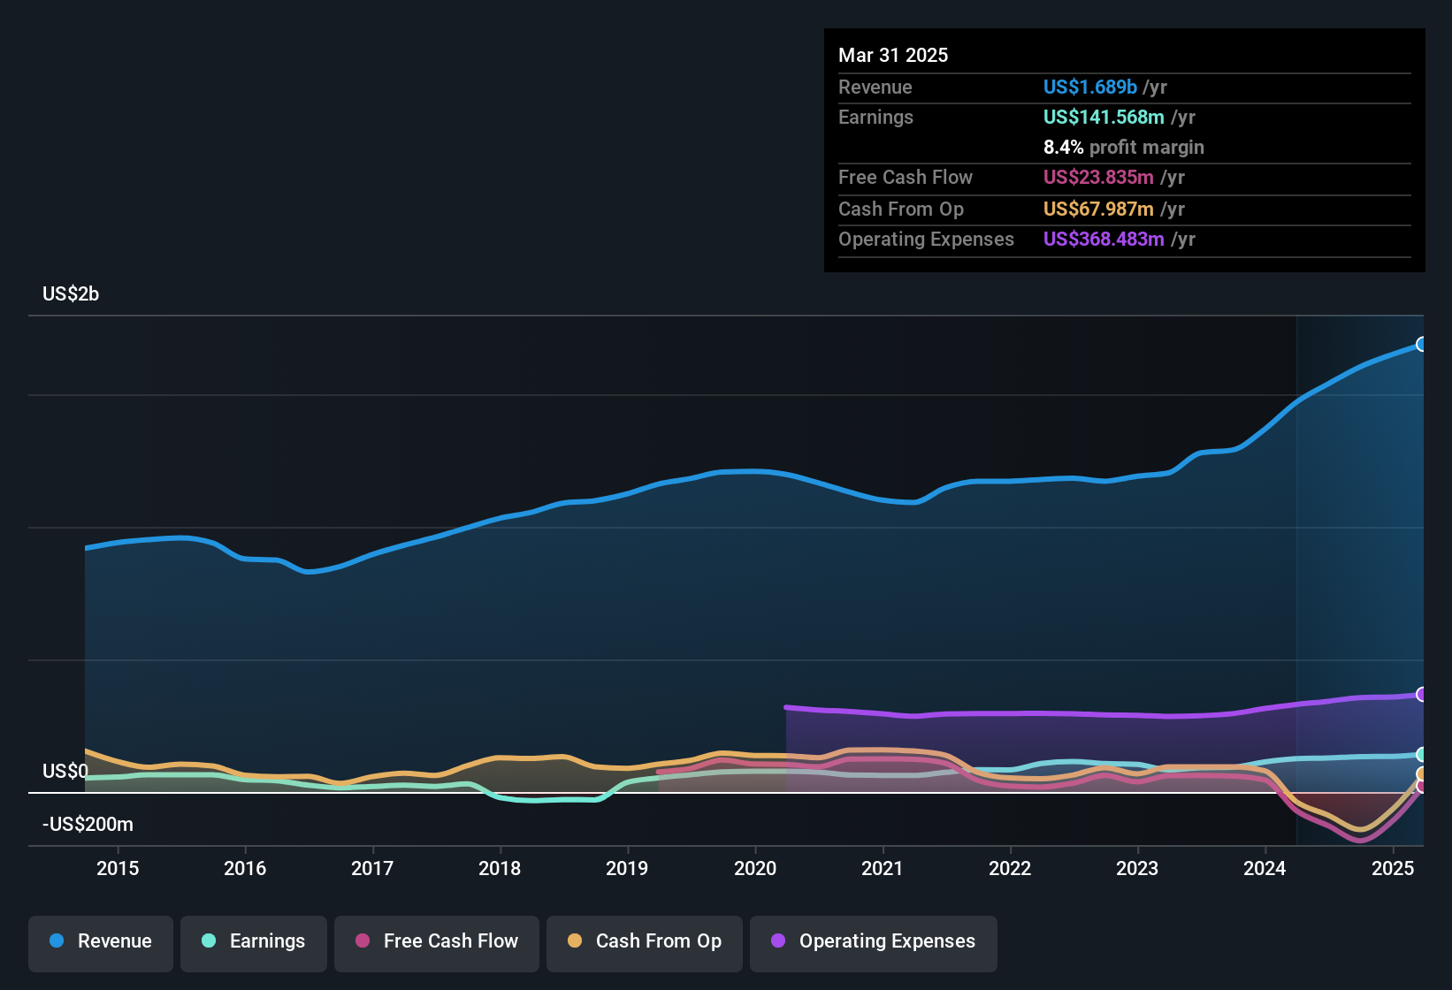Click the -US$200m y-axis label
This screenshot has height=990, width=1452.
[88, 824]
